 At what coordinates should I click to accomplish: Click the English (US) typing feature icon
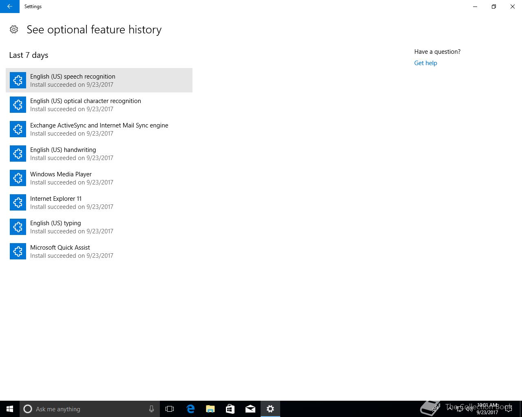click(18, 227)
